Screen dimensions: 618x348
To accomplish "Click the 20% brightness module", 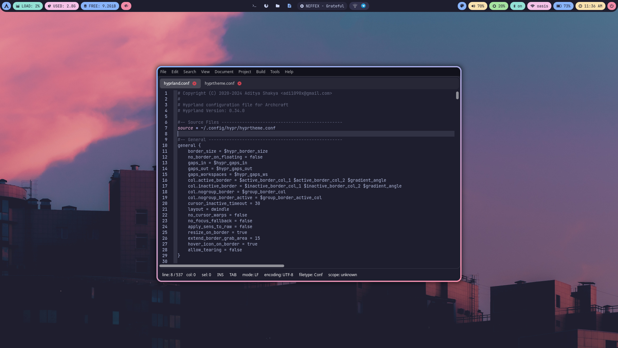I will click(499, 6).
